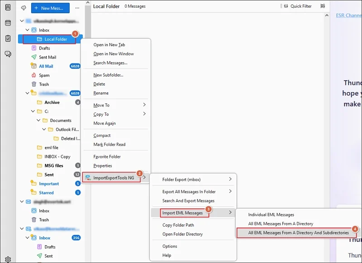362x263 pixels.
Task: Click the Starred folder icon
Action: click(33, 192)
